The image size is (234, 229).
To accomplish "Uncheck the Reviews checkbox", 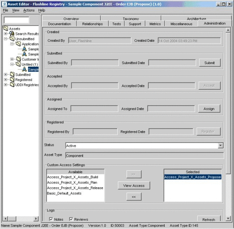I will [71, 219].
